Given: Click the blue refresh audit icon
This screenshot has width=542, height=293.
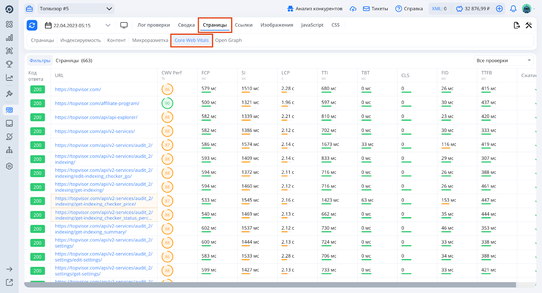Looking at the screenshot, I should pyautogui.click(x=32, y=25).
